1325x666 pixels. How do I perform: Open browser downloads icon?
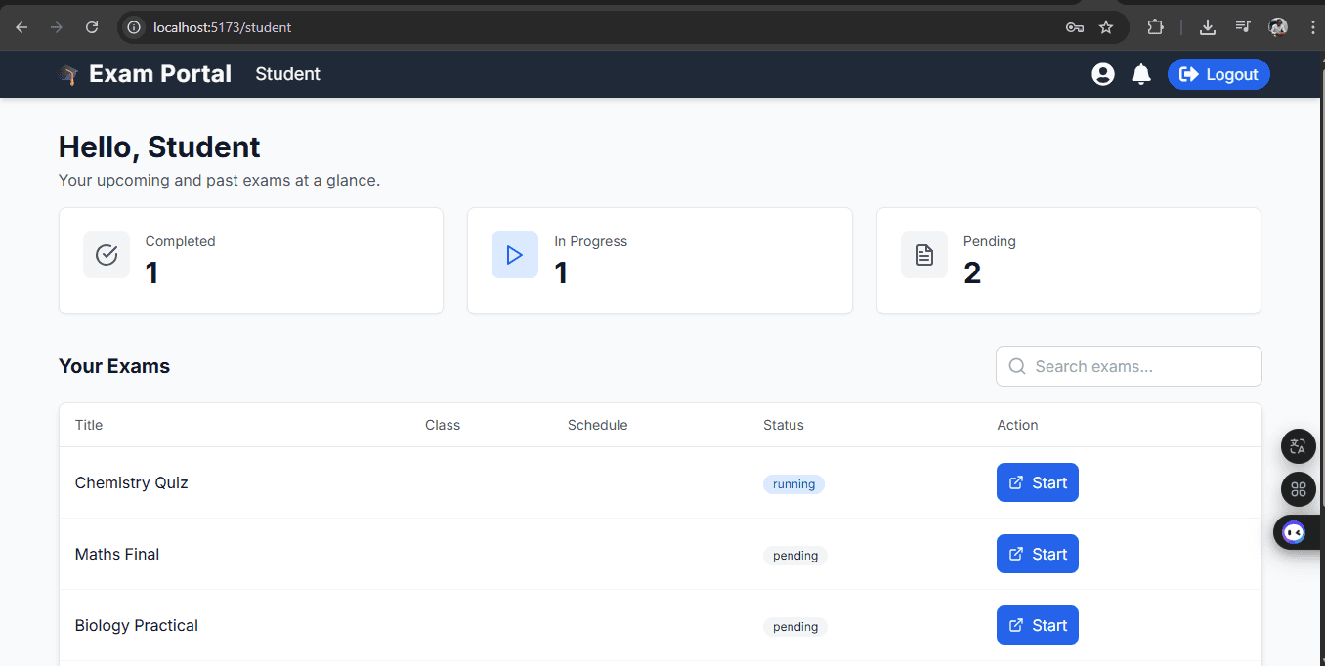coord(1208,27)
